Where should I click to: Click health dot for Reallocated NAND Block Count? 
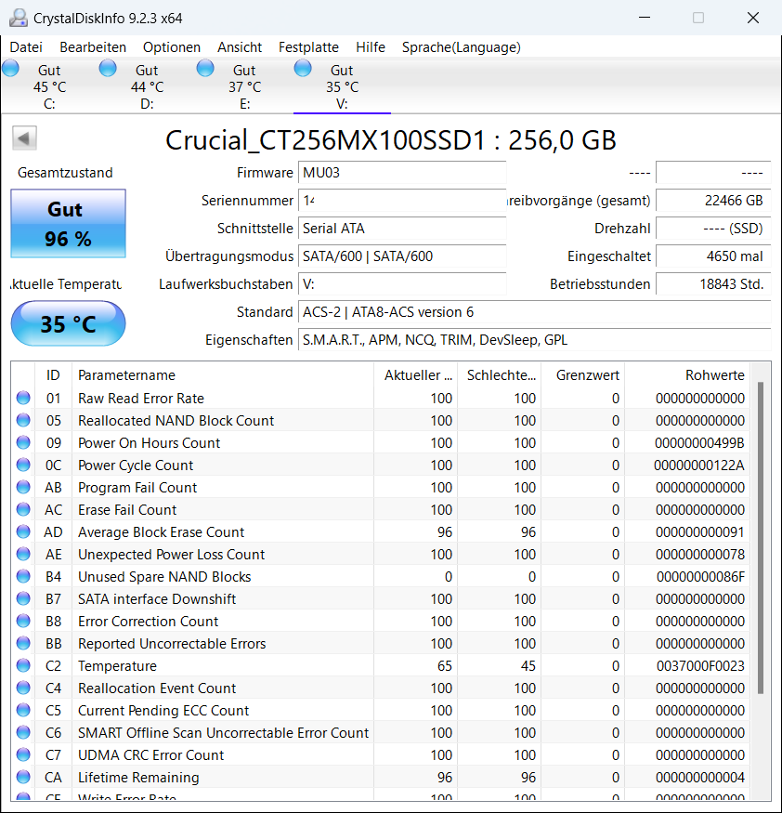21,420
